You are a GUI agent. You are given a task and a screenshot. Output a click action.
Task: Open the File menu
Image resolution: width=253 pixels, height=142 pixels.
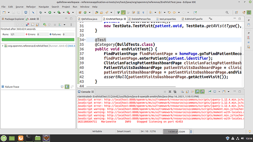click(x=3, y=7)
